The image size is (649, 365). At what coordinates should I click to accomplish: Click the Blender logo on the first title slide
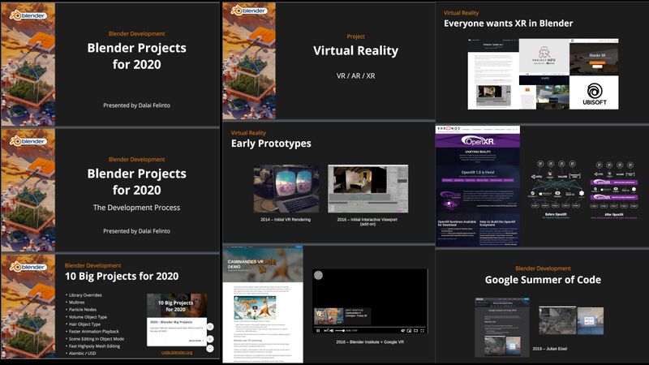coord(28,14)
